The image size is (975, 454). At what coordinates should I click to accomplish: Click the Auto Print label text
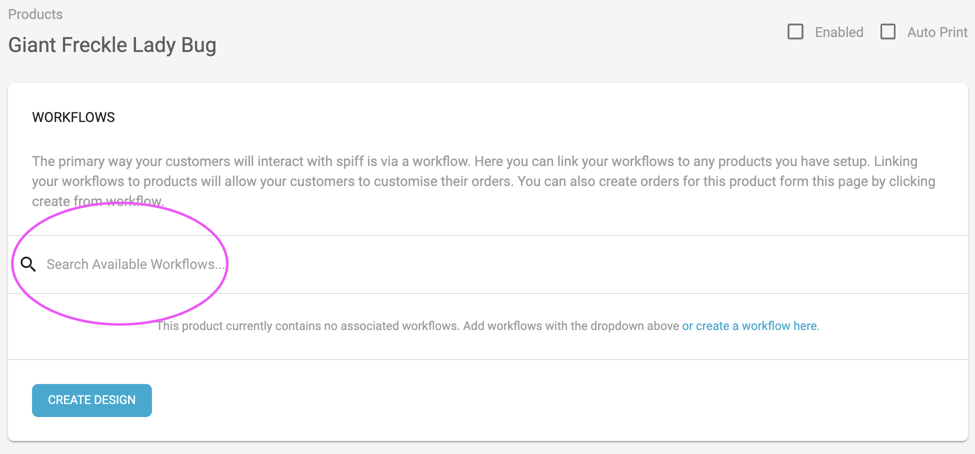click(937, 32)
